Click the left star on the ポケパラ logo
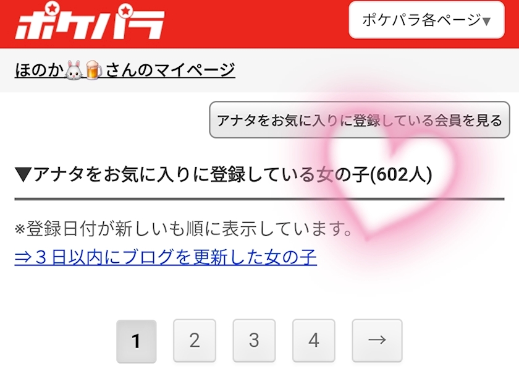This screenshot has height=376, width=519. click(x=51, y=8)
